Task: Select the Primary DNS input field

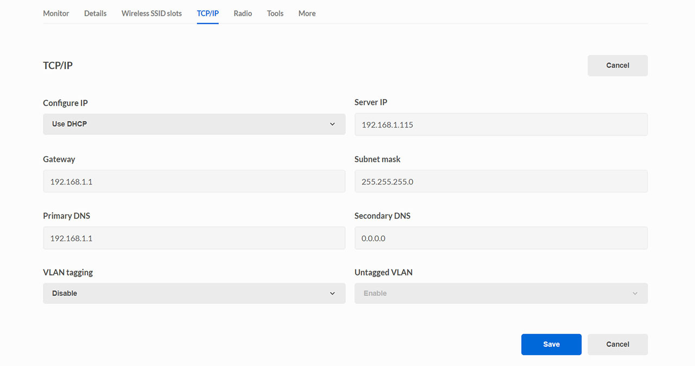Action: [194, 238]
